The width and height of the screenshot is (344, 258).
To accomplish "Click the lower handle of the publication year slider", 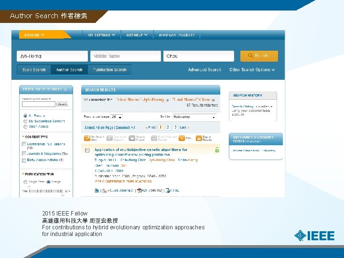I will click(29, 187).
